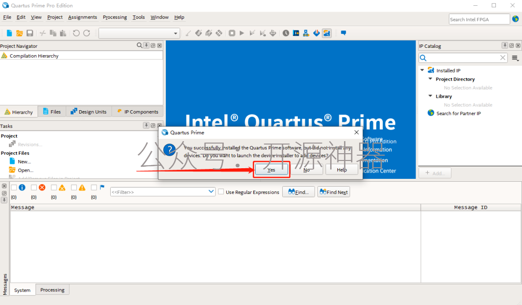522x305 pixels.
Task: Toggle the flagged messages filter checkbox
Action: tap(94, 188)
